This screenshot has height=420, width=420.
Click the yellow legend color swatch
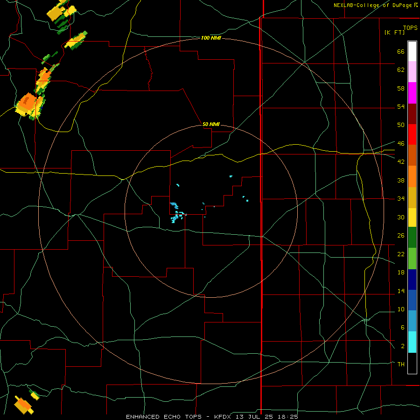412,217
